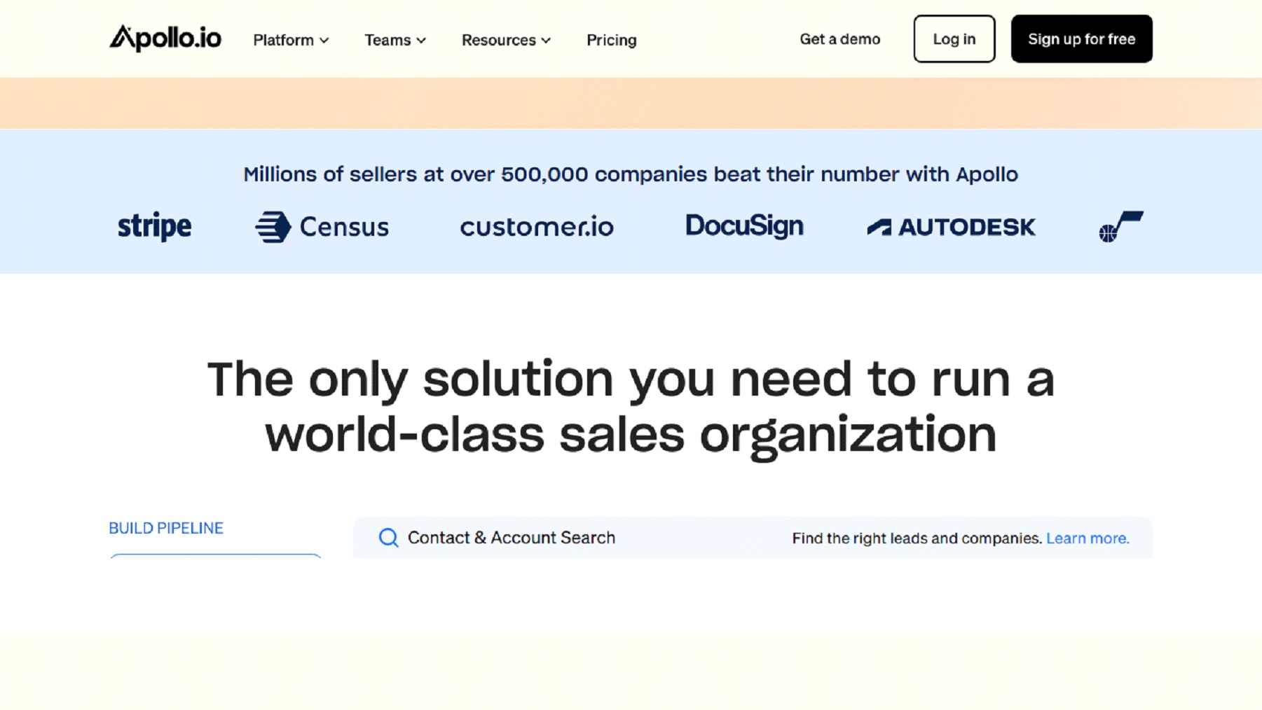Open the Resources dropdown menu

[506, 40]
